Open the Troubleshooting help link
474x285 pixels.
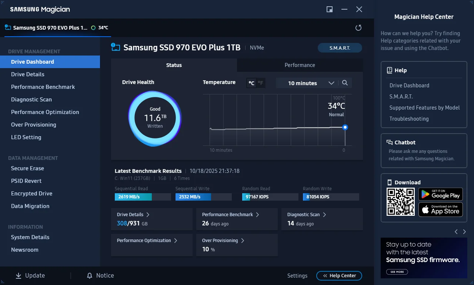point(409,119)
